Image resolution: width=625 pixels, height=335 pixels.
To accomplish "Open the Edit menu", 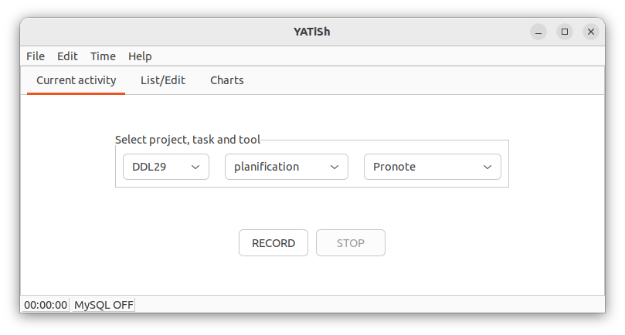I will pyautogui.click(x=67, y=56).
